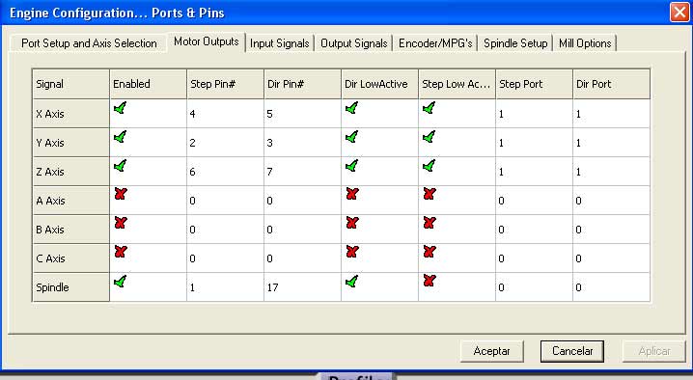693x380 pixels.
Task: Select the Motor Outputs tab
Action: [206, 41]
